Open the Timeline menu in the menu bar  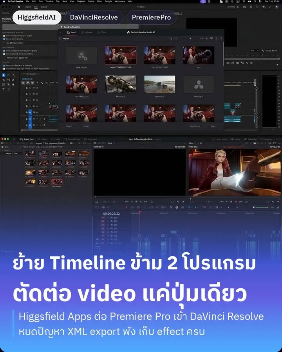49,1
